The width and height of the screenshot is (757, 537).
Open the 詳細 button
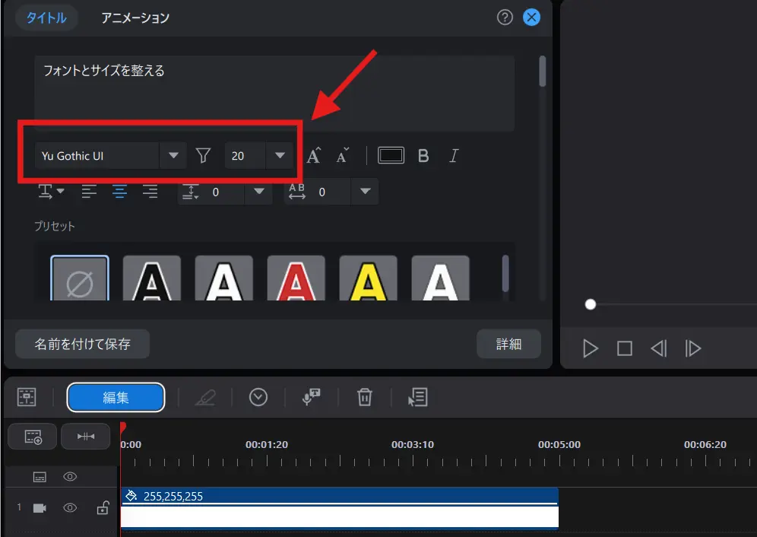click(x=509, y=344)
